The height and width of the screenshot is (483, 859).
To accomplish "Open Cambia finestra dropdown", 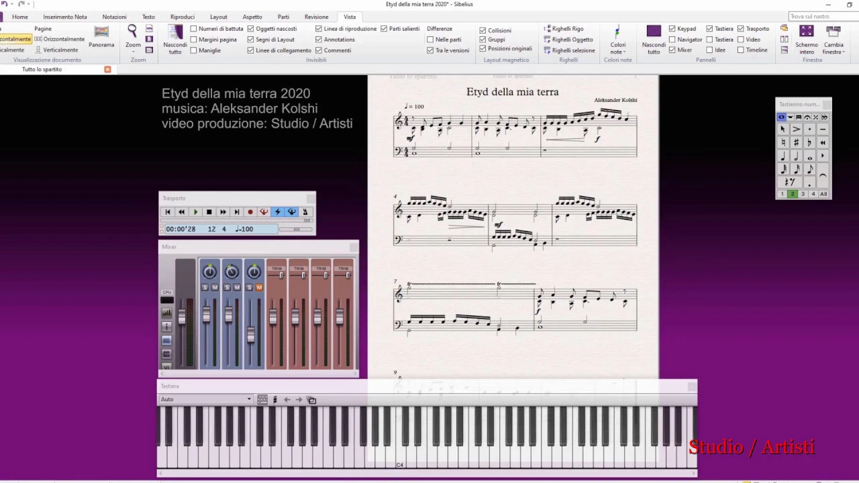I will point(833,40).
